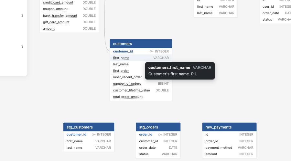Click the first_order column in customers
The image size is (291, 161).
point(121,71)
